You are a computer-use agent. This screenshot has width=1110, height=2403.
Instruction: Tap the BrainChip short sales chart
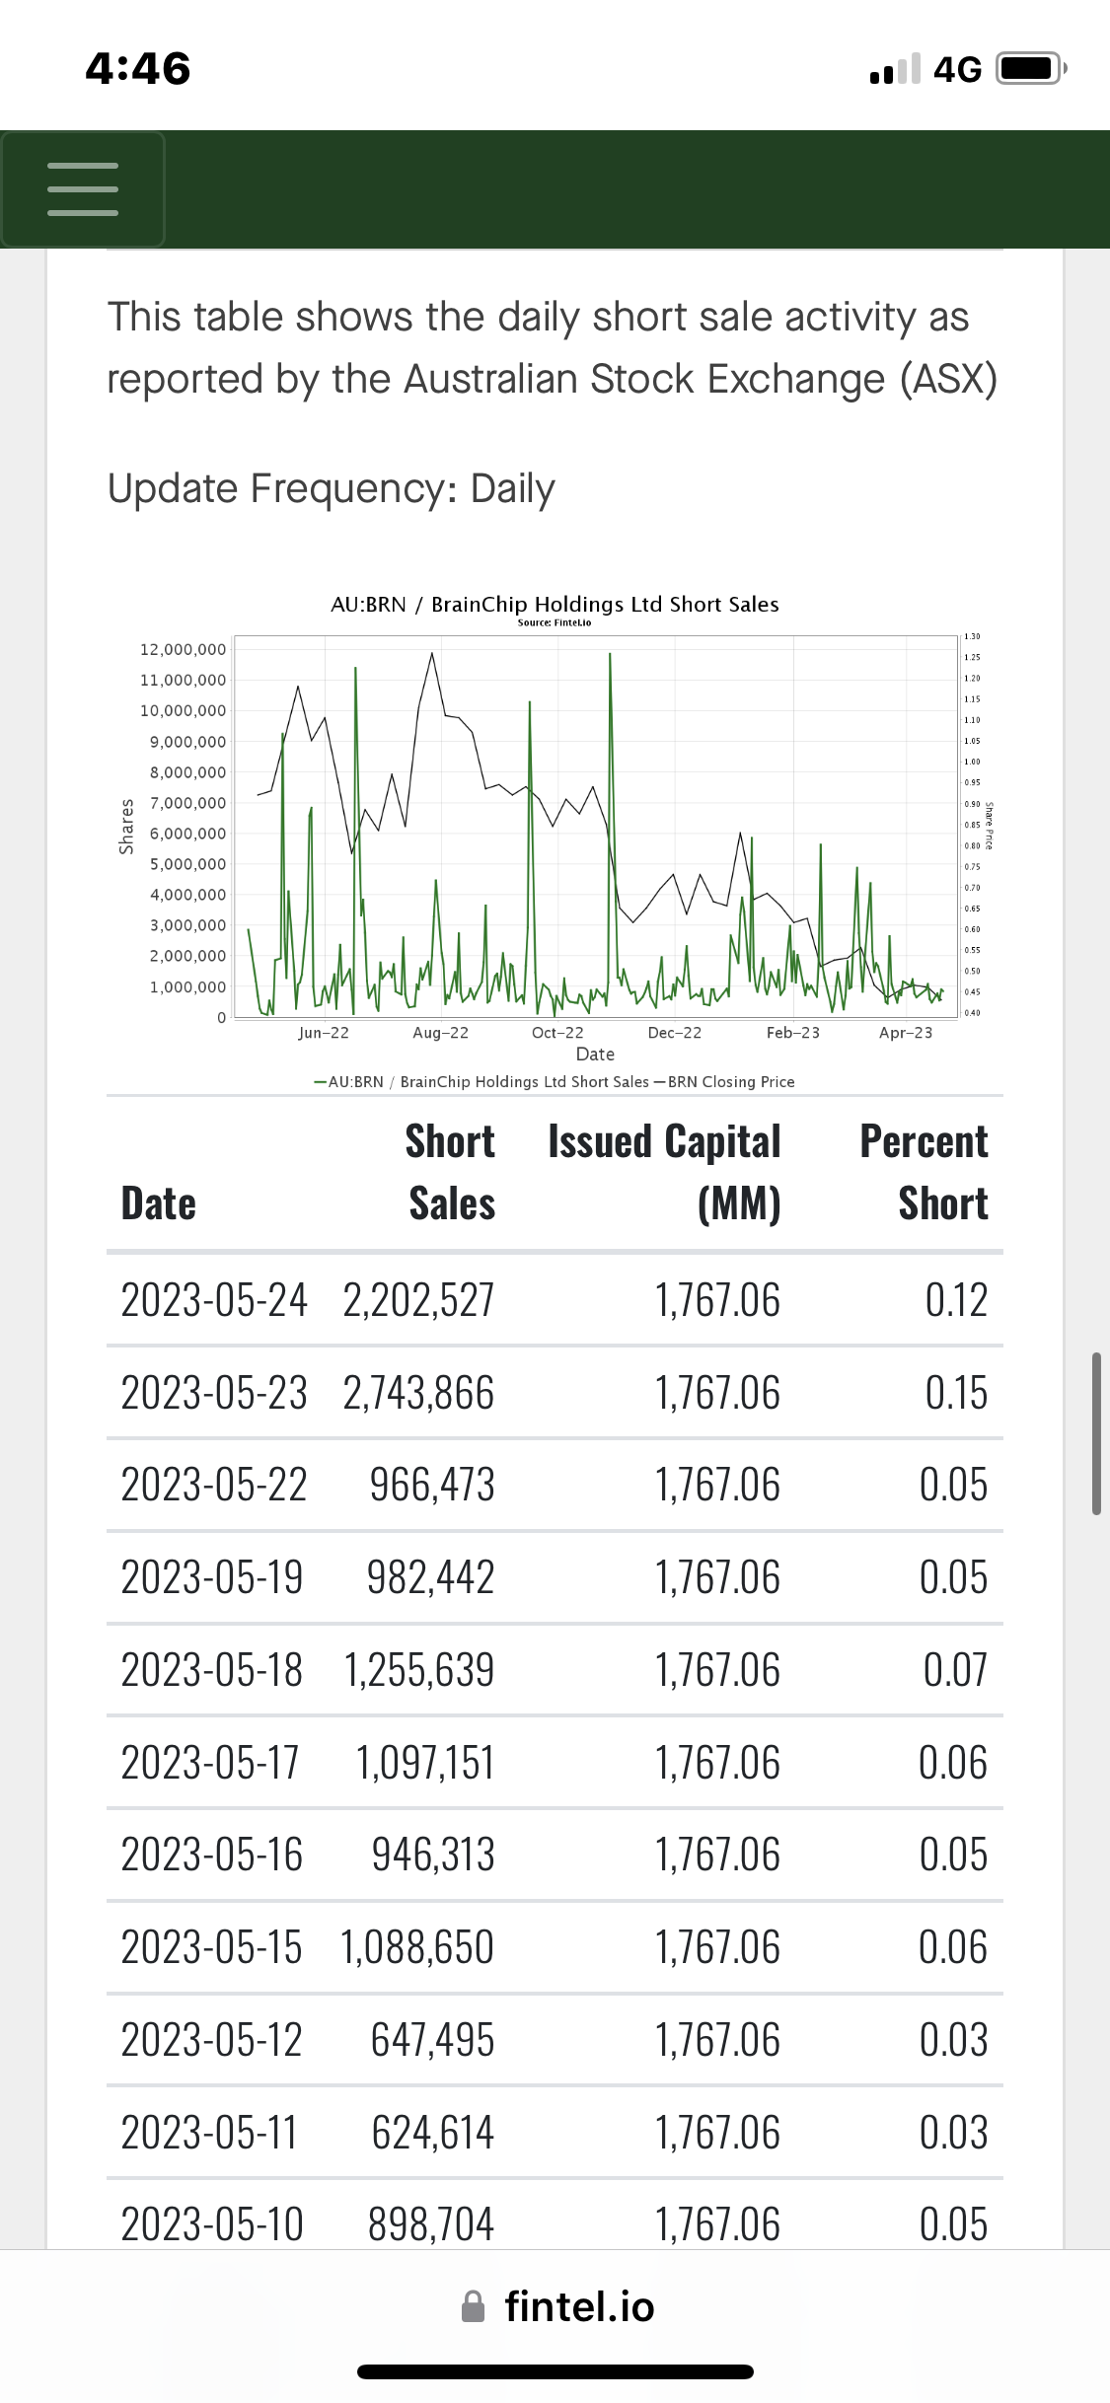[555, 840]
